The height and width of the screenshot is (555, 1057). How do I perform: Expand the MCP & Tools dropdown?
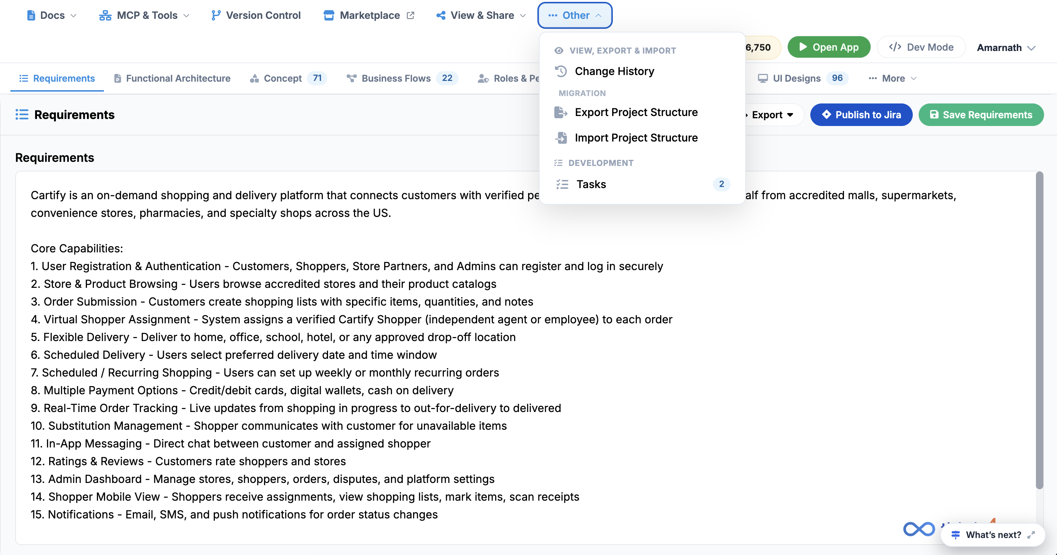pyautogui.click(x=144, y=15)
